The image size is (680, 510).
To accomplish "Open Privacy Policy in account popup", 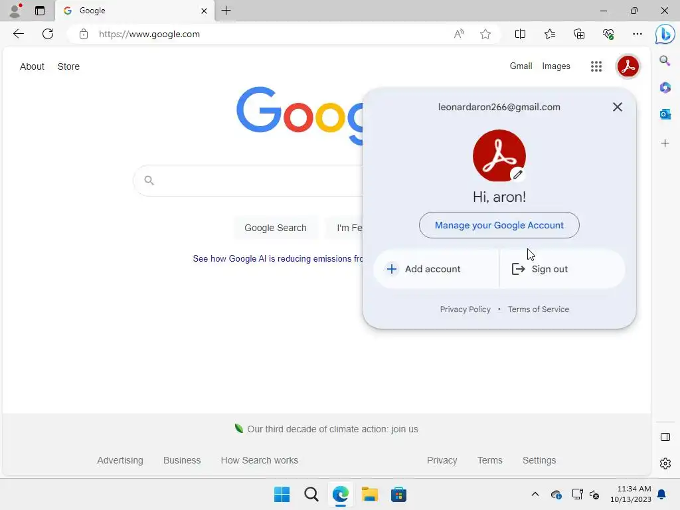I will coord(465,309).
